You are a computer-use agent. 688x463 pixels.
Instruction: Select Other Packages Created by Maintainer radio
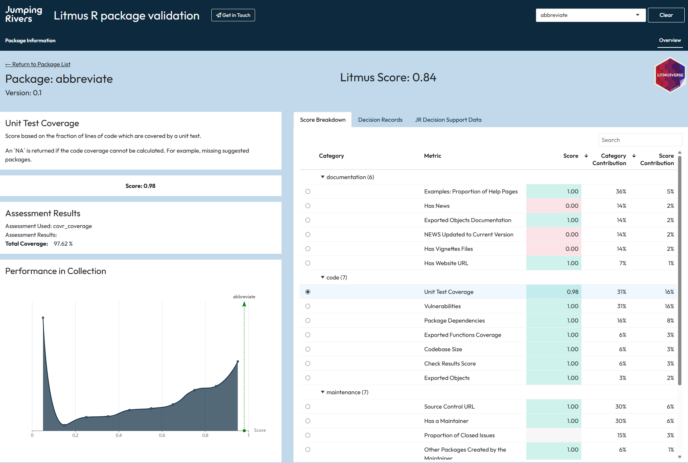click(308, 450)
